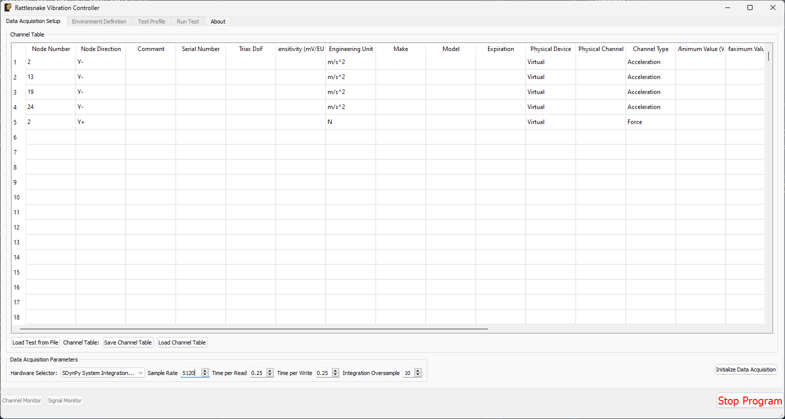This screenshot has height=419, width=785.
Task: Click the Sensitivity (mV/EU) column header
Action: click(301, 49)
